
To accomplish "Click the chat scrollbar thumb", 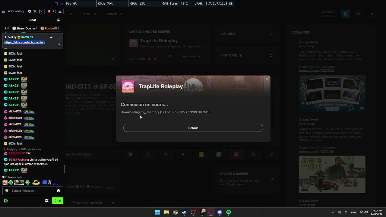I will [x=64, y=169].
